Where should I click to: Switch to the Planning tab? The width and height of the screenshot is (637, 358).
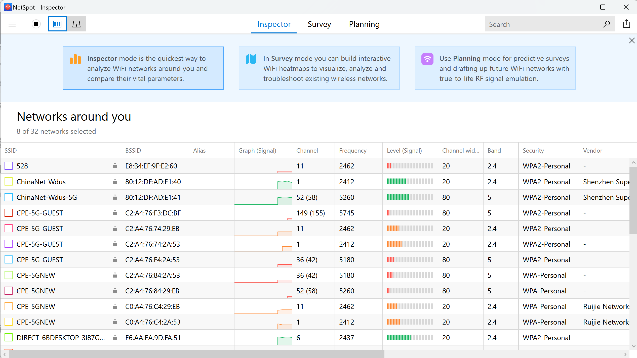pyautogui.click(x=364, y=24)
